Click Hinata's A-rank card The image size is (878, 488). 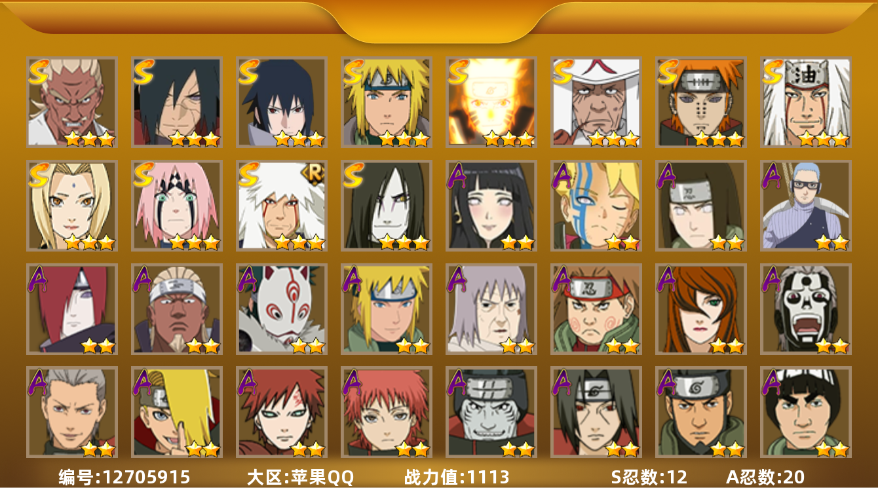(x=491, y=206)
